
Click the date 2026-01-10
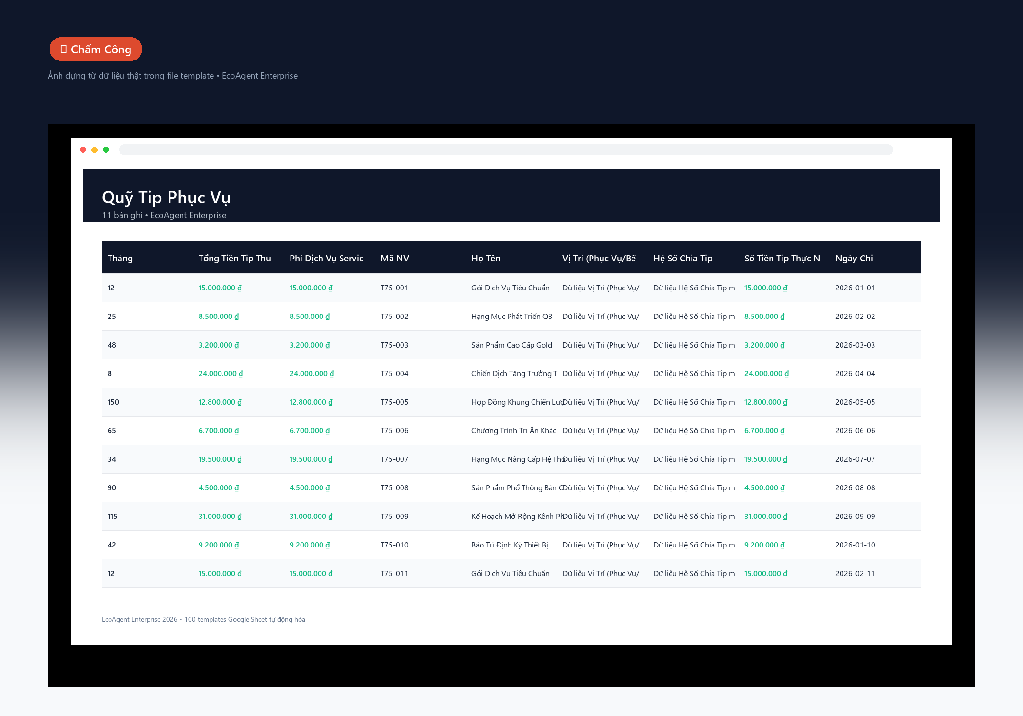[x=855, y=545]
